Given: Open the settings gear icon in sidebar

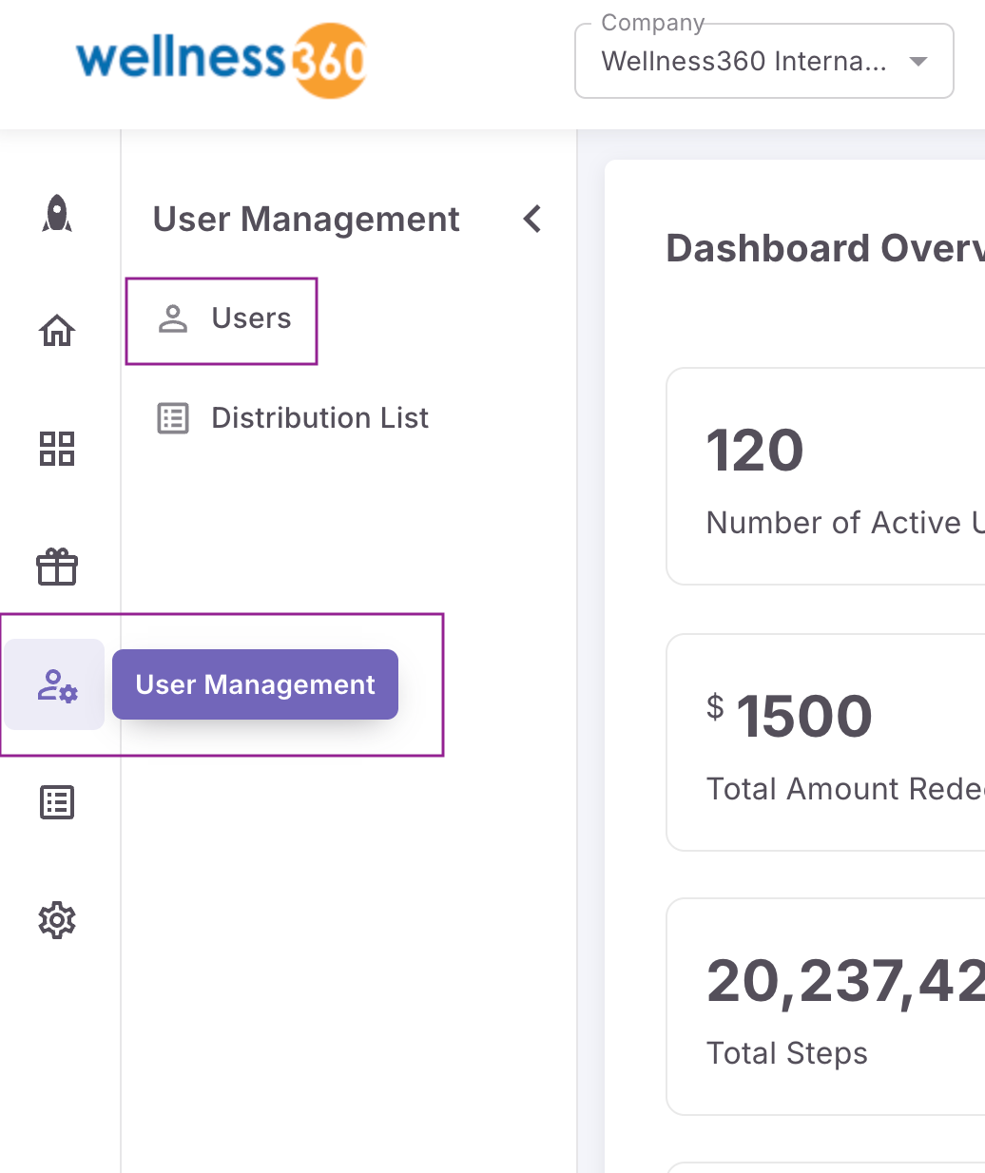Looking at the screenshot, I should 57,920.
